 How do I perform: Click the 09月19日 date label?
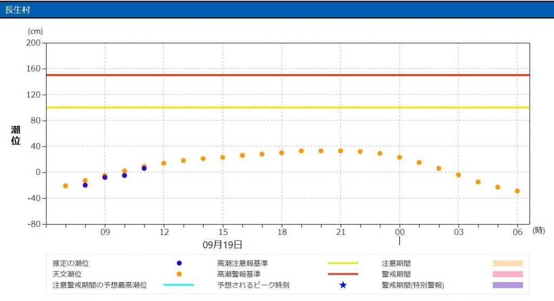pos(222,244)
